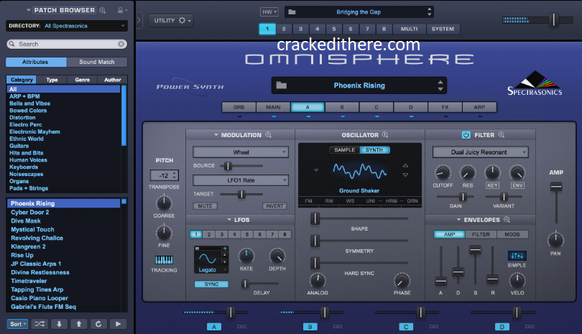
Task: Open modulation source Wheel dropdown
Action: coord(241,152)
